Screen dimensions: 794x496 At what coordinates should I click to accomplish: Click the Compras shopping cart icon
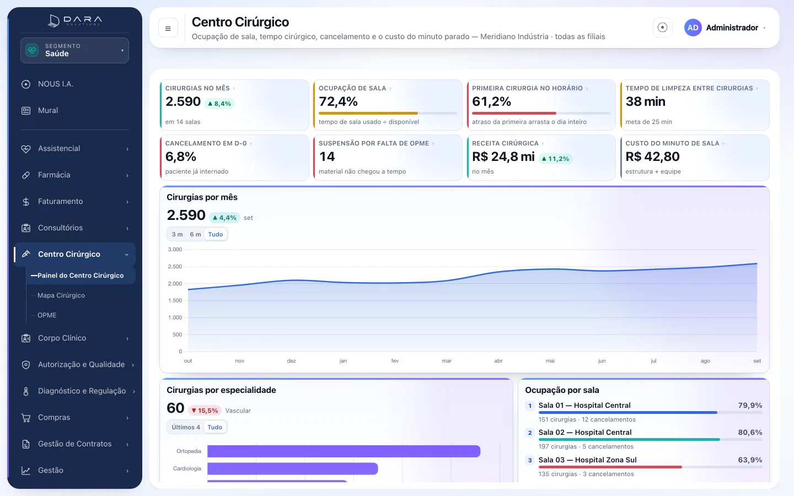(x=26, y=418)
